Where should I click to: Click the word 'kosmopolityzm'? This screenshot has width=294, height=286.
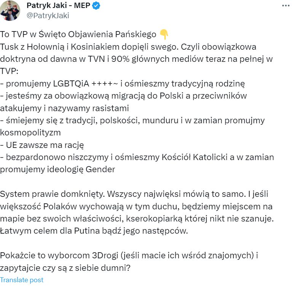point(30,133)
